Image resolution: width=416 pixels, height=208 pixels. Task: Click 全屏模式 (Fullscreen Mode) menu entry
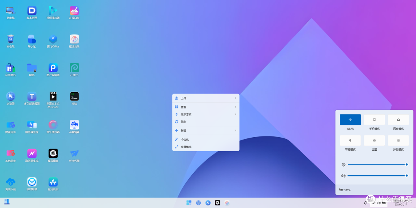click(x=206, y=147)
